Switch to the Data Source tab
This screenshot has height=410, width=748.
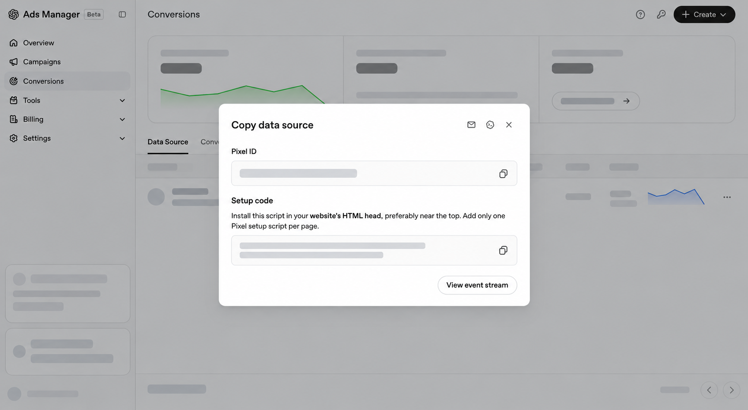(x=168, y=142)
